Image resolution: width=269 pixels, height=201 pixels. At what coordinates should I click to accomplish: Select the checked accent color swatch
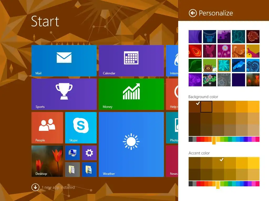(x=218, y=163)
